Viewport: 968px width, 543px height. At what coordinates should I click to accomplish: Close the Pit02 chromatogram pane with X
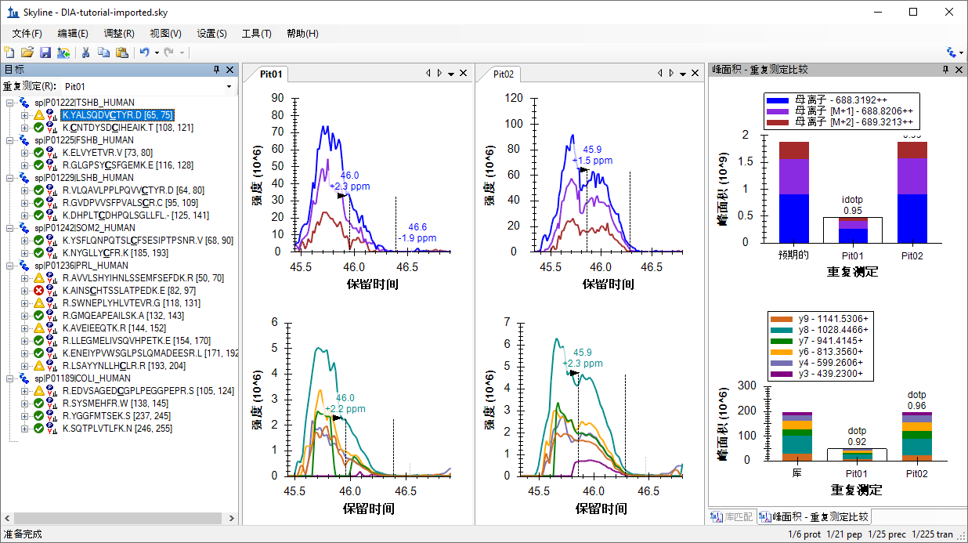pos(696,74)
